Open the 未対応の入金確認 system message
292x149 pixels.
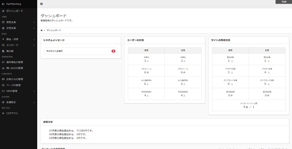[81, 51]
